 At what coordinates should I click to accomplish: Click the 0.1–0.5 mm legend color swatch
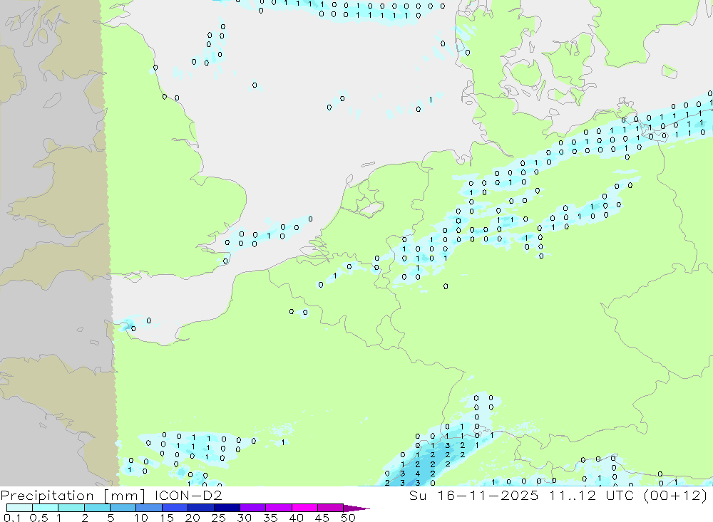coord(19,508)
